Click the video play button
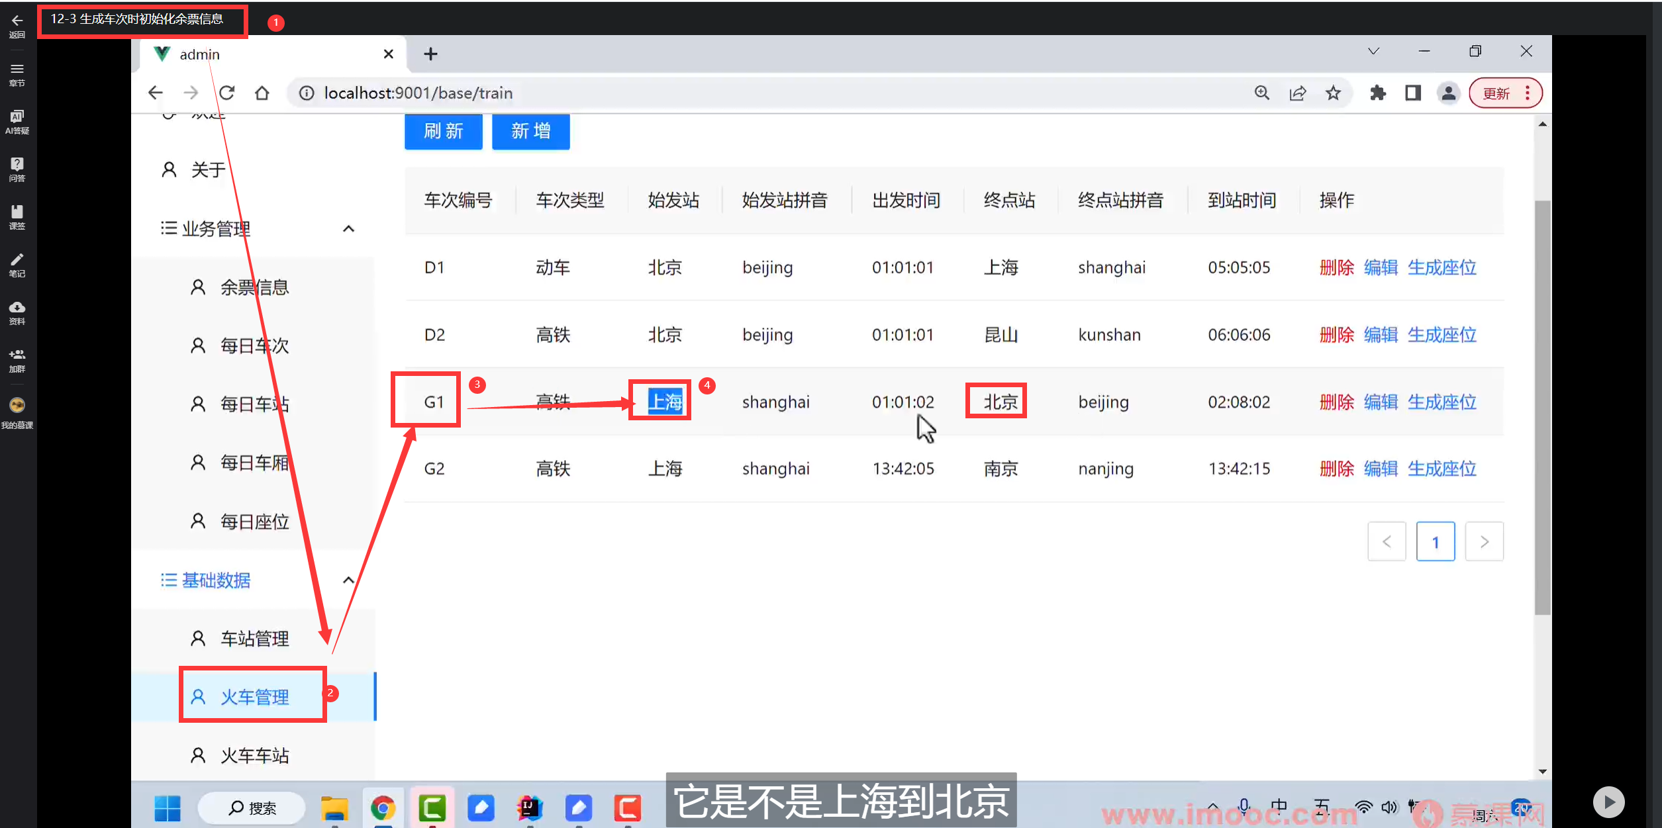Screen dimensions: 1662x828 [1608, 802]
